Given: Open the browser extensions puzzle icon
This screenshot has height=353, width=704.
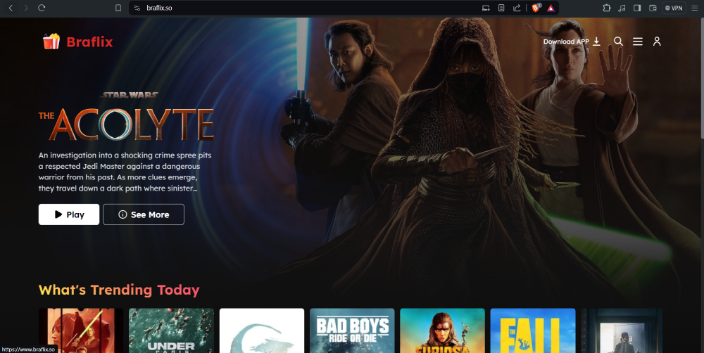Looking at the screenshot, I should [x=607, y=8].
